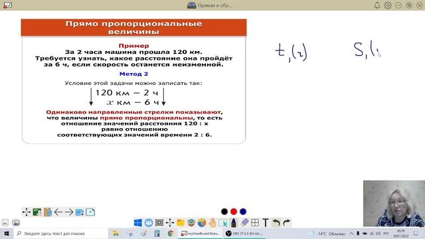Switch to the OBS 27.1.3 taskbar window
The image size is (425, 239).
[x=244, y=233]
